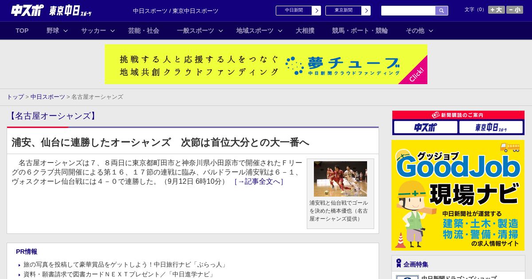532x279 pixels.
Task: Expand the 地域スポーツ navigation menu
Action: 259,31
